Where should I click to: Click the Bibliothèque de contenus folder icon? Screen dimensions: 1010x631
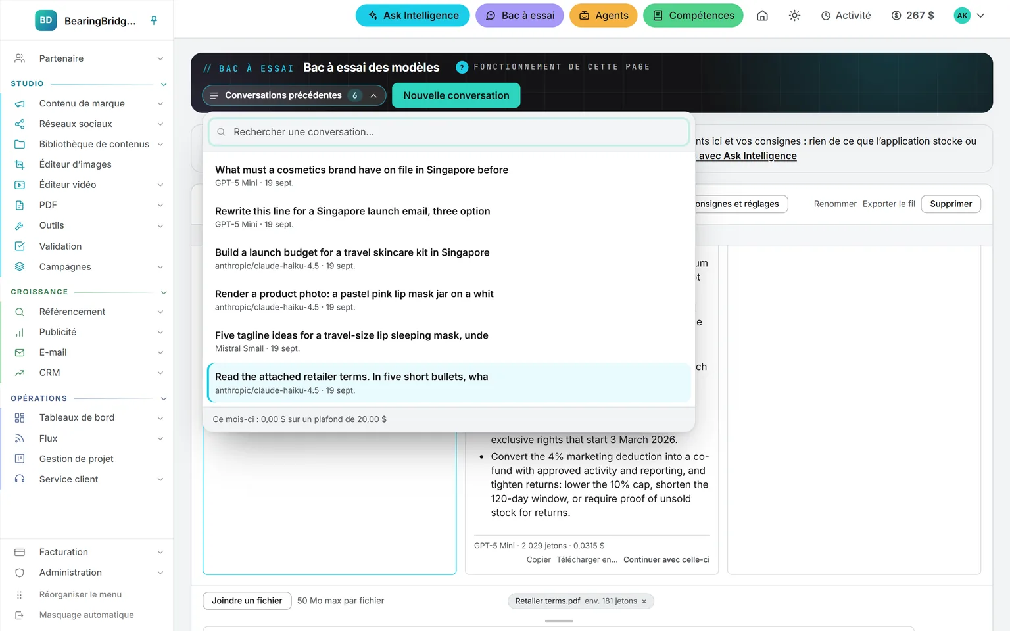tap(20, 145)
